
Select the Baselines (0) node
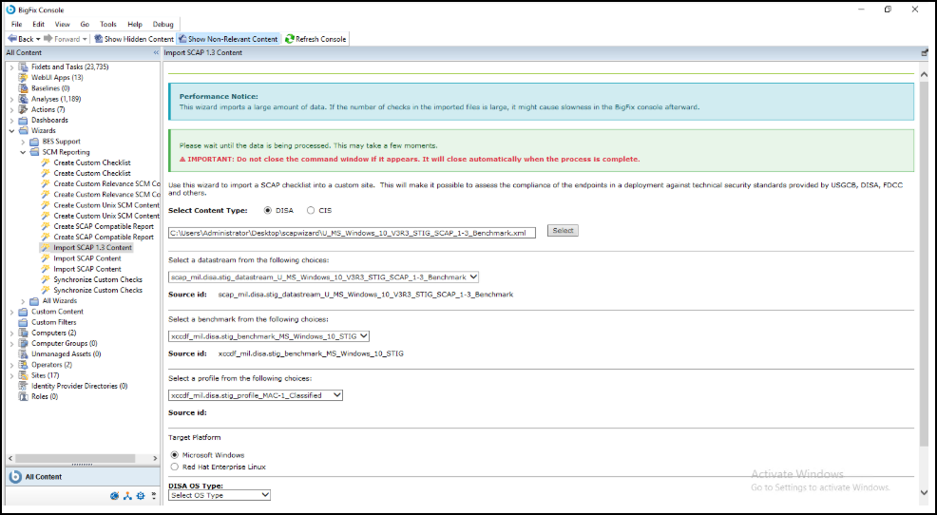pos(50,88)
